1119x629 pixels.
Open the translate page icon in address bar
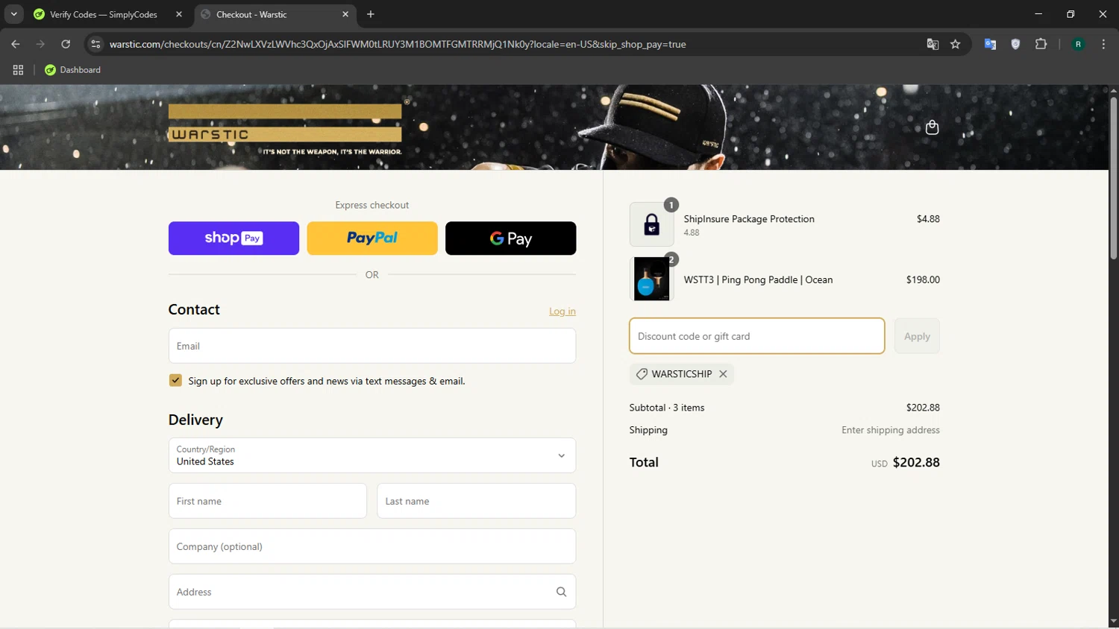tap(932, 44)
